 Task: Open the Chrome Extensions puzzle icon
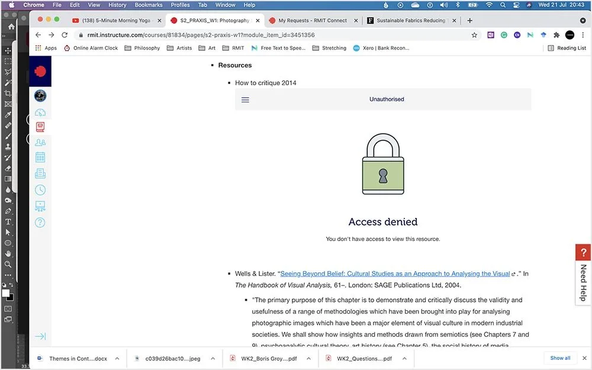[556, 35]
